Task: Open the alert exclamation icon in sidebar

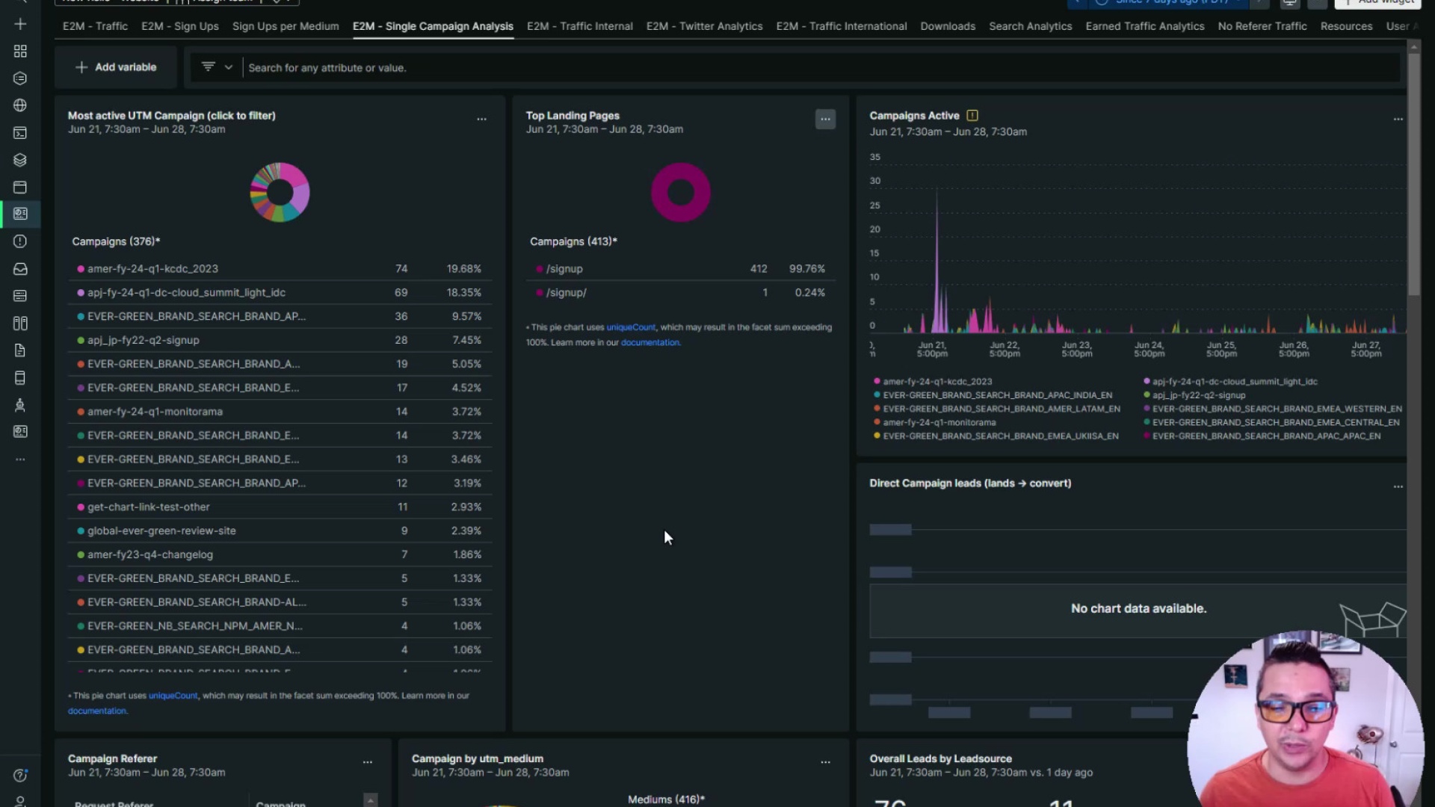Action: (20, 241)
